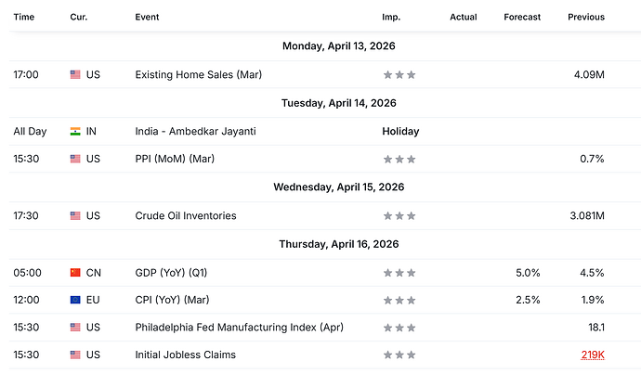Click the Forecast column header

pyautogui.click(x=522, y=17)
